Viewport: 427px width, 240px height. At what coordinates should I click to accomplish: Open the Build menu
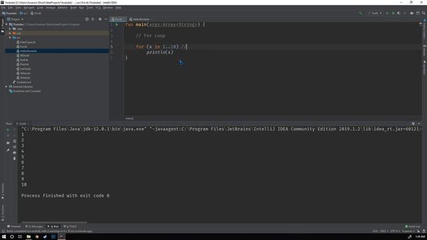pos(73,7)
